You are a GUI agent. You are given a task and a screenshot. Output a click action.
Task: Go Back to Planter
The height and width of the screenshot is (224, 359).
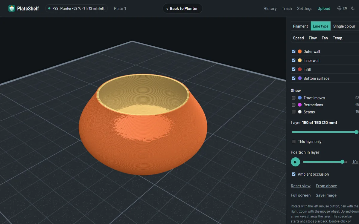(182, 8)
